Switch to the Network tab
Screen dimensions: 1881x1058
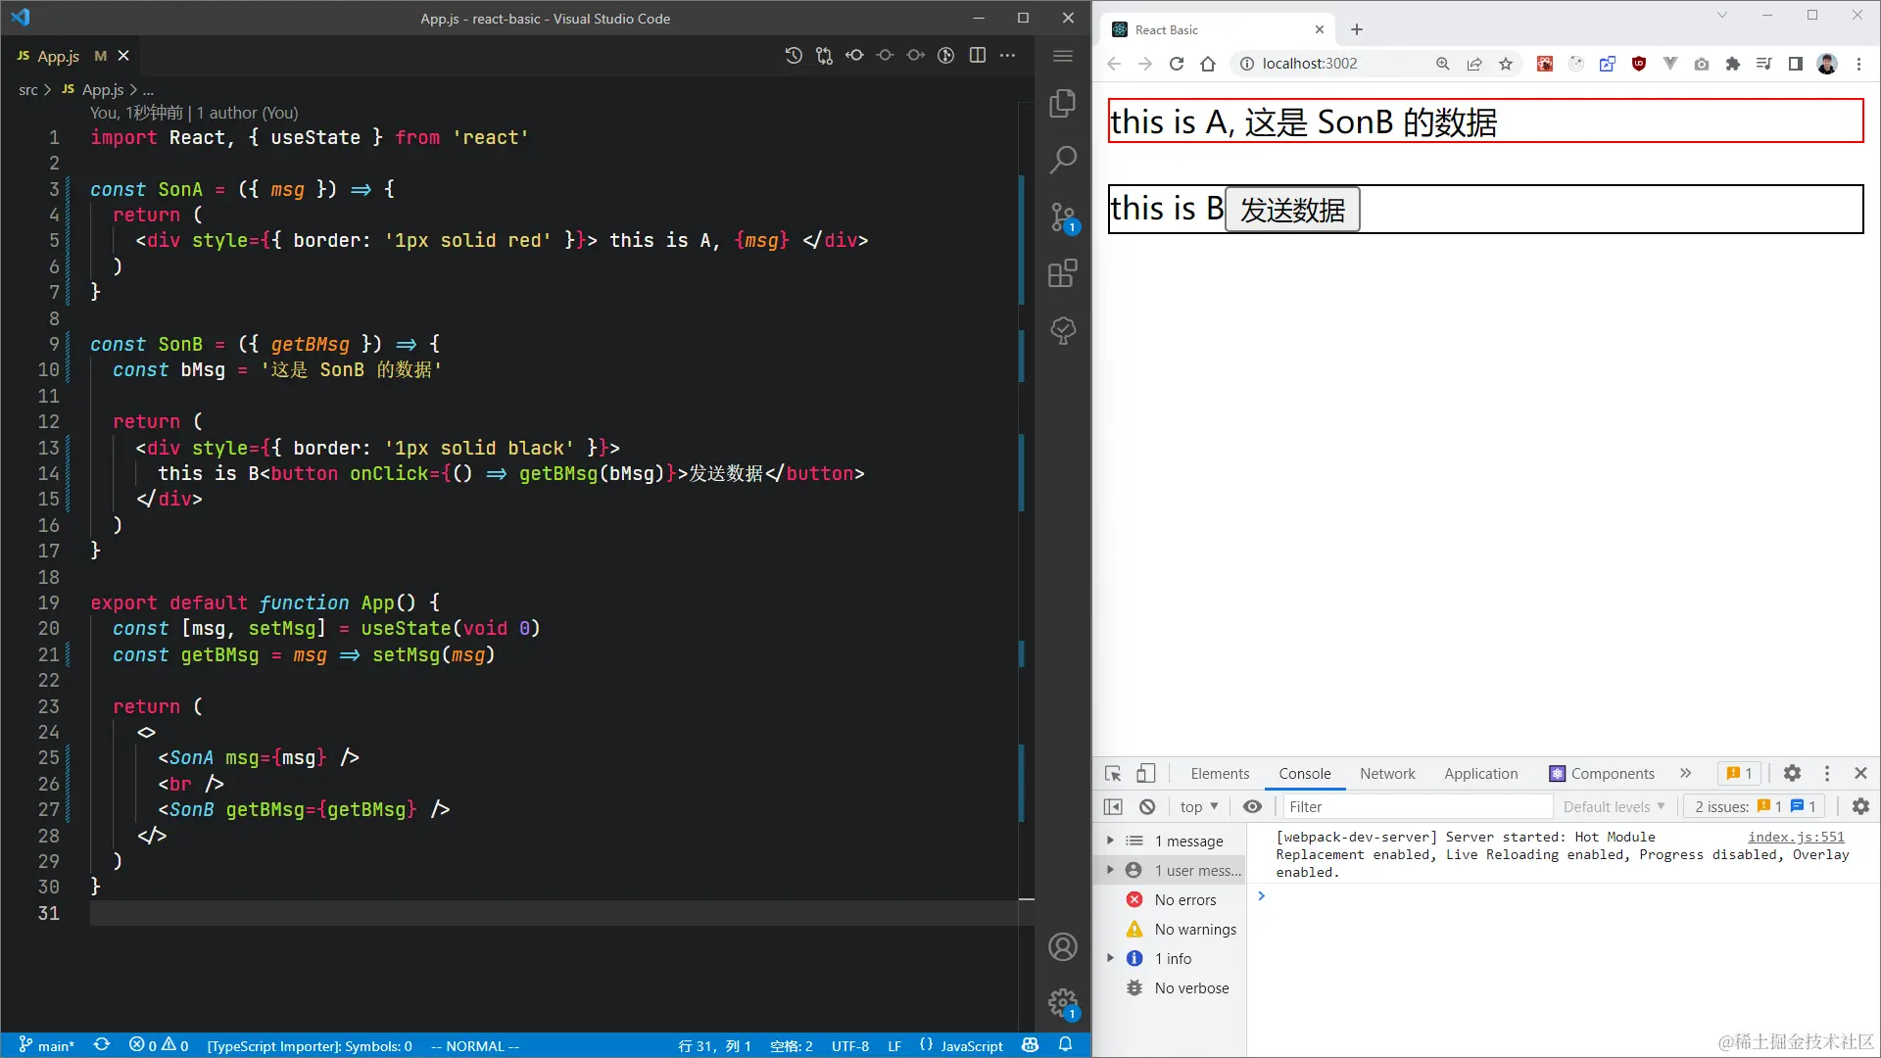tap(1386, 773)
